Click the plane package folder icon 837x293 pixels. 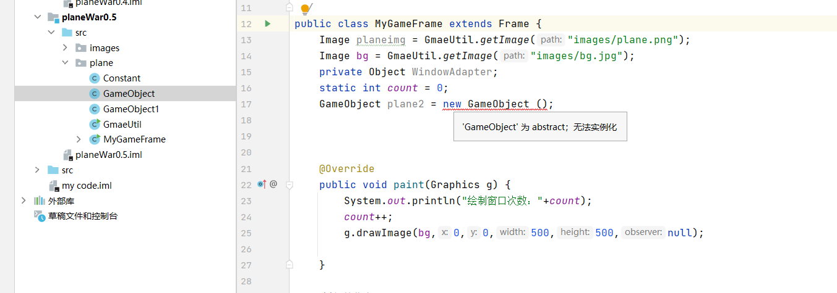click(x=81, y=63)
